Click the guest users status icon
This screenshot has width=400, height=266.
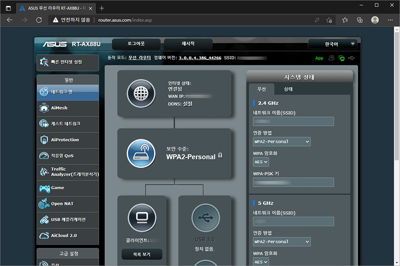coord(331,58)
